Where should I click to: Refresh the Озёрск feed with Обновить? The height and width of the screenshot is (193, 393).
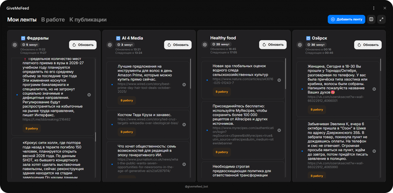[368, 45]
